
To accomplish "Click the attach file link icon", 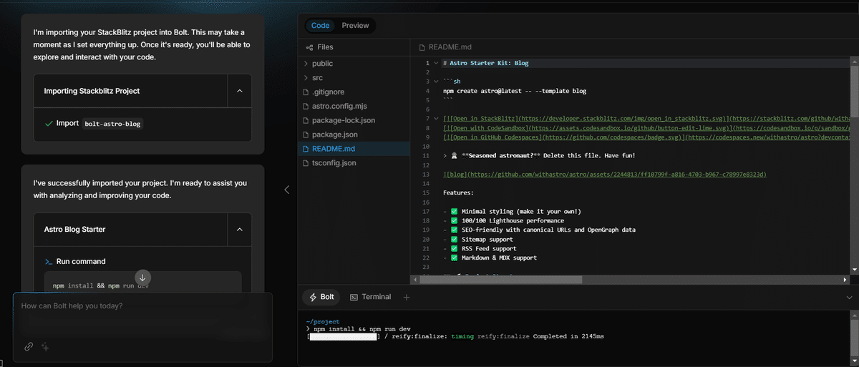I will 29,347.
